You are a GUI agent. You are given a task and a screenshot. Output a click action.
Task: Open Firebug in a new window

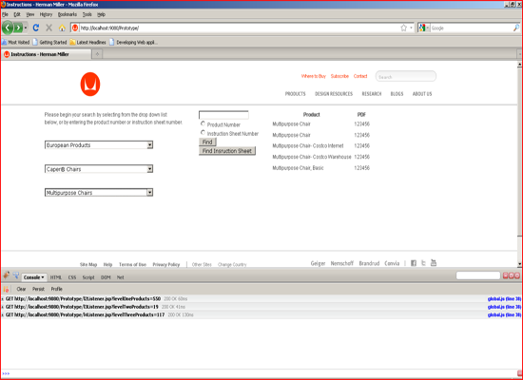[512, 275]
